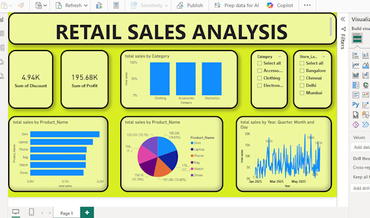Select the Shirt bar in product chart
This screenshot has width=370, height=218.
pos(65,134)
